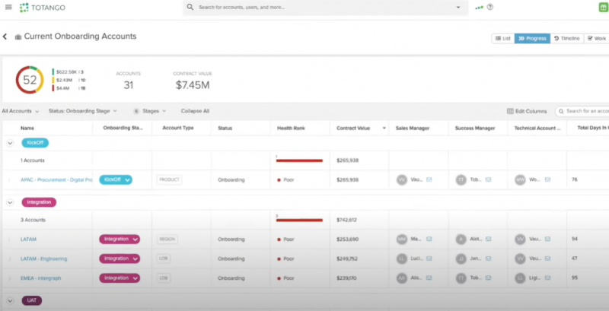Switch to the List view tab
This screenshot has width=609, height=311.
(503, 38)
